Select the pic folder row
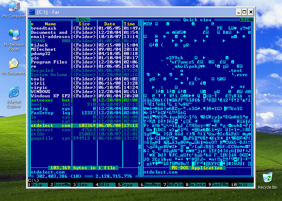This screenshot has height=201, width=282. 84,58
